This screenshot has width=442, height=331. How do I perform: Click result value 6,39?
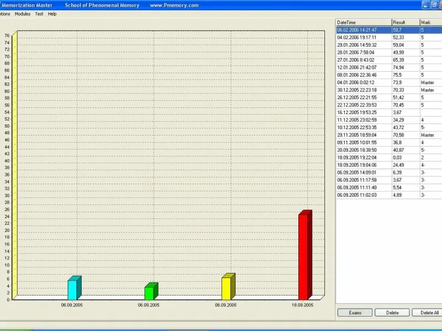pyautogui.click(x=397, y=173)
